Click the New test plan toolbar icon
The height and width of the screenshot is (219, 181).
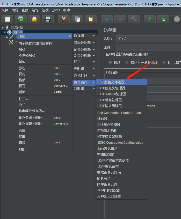point(8,19)
